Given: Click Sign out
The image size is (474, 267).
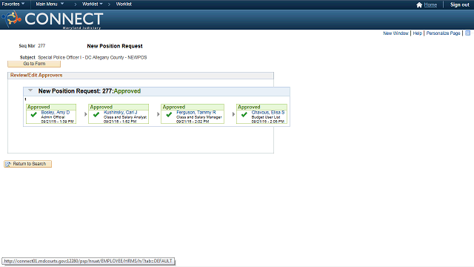Looking at the screenshot, I should pos(459,4).
